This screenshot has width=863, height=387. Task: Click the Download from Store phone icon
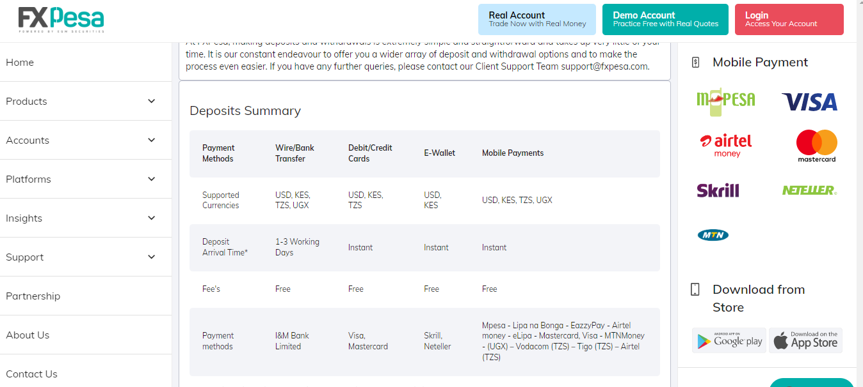[695, 289]
